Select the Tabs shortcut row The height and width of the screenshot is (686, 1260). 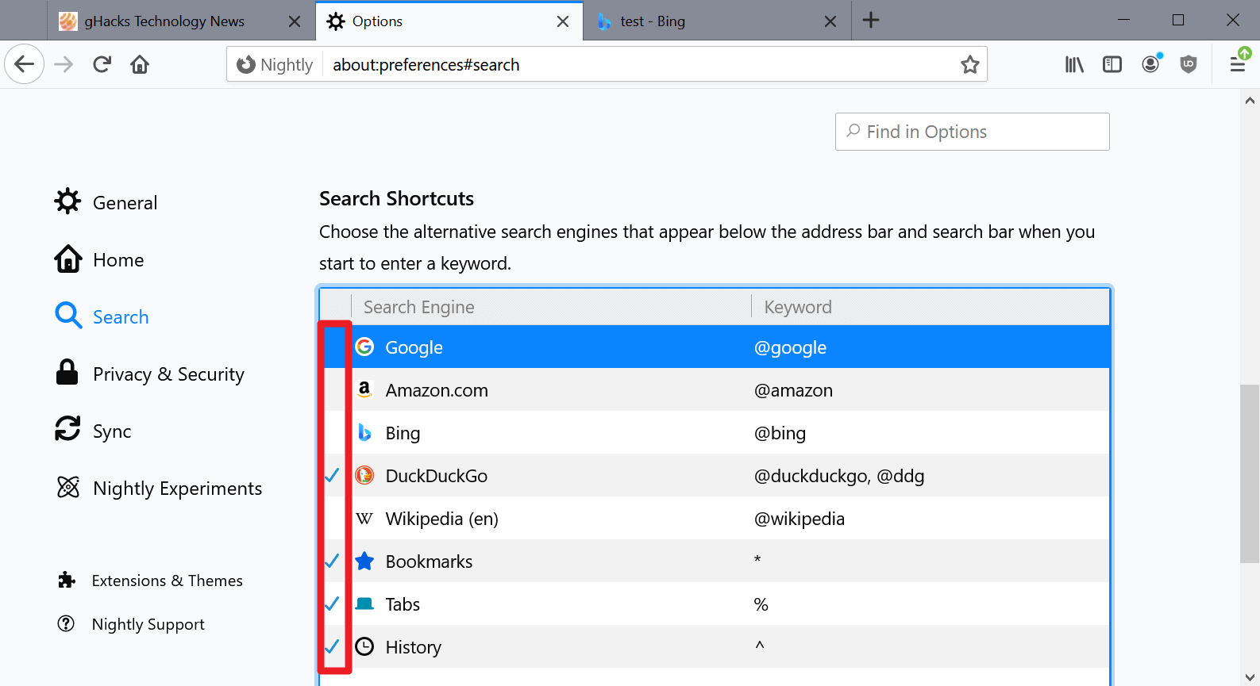(715, 604)
